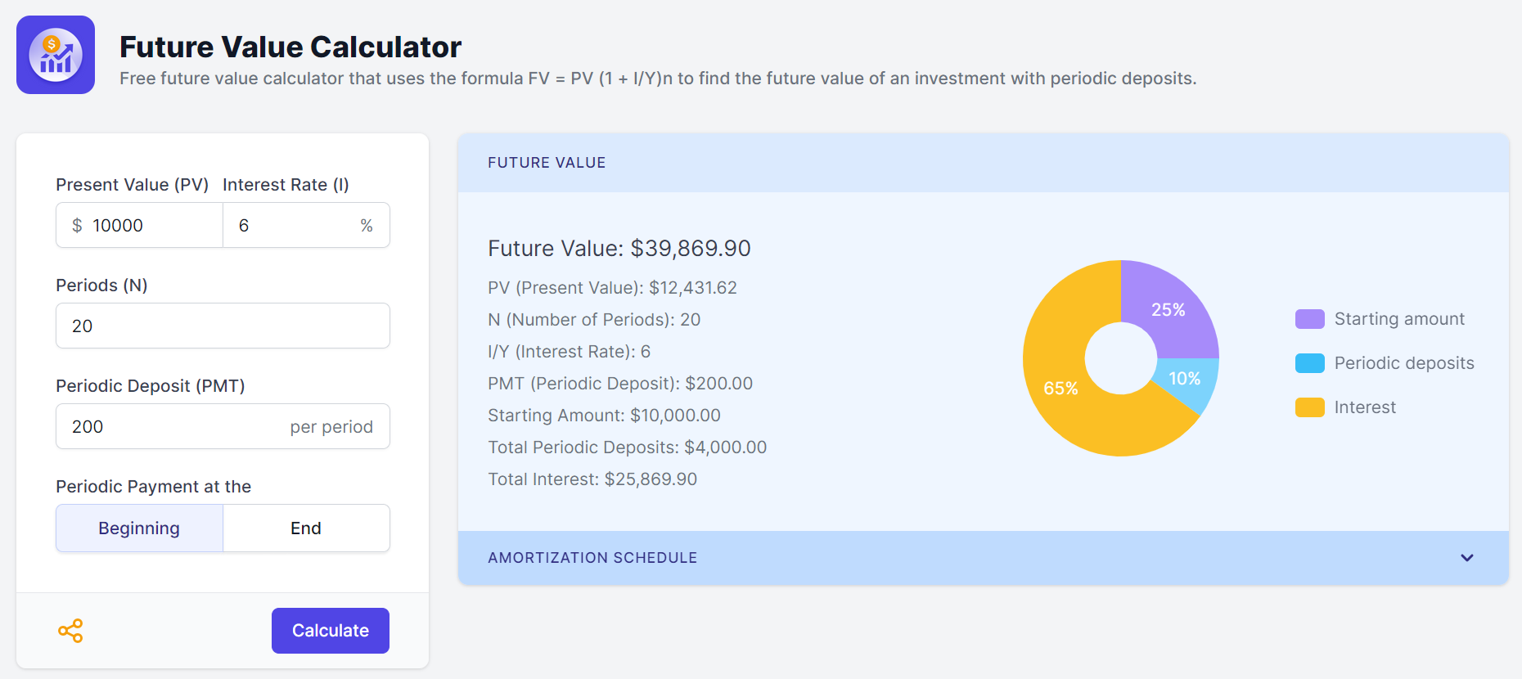Click the Future Value Calculator logo icon
1522x679 pixels.
pyautogui.click(x=56, y=55)
